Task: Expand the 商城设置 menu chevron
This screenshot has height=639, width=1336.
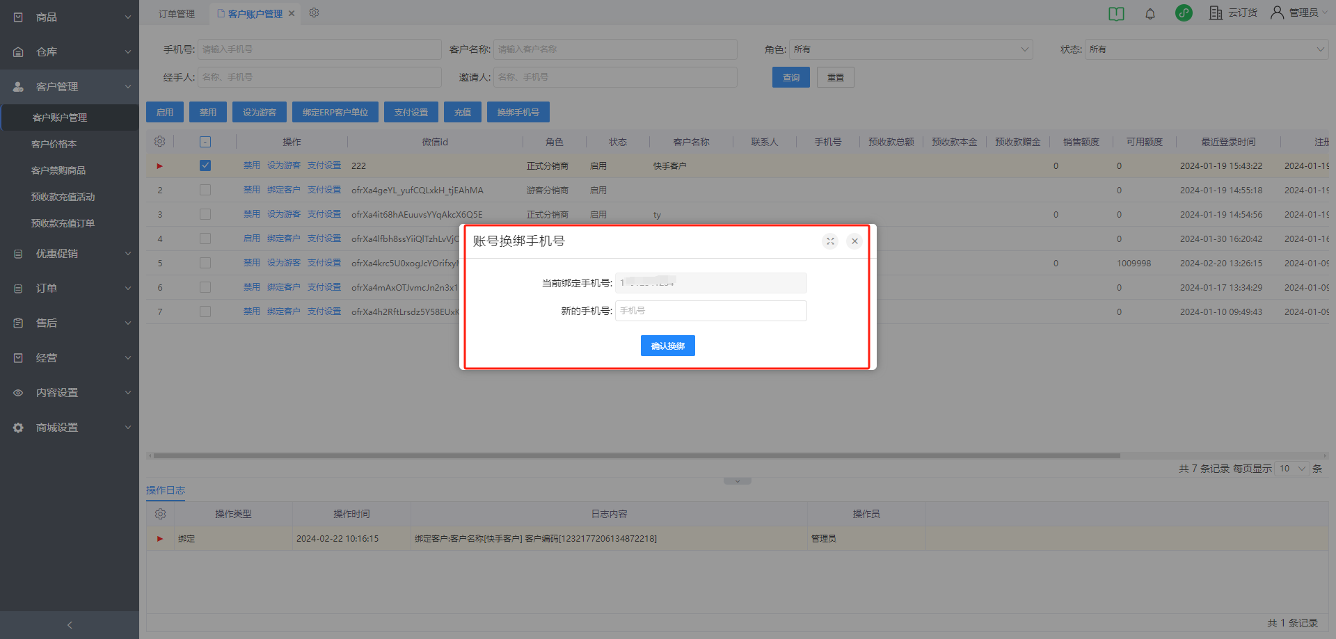Action: [x=128, y=428]
